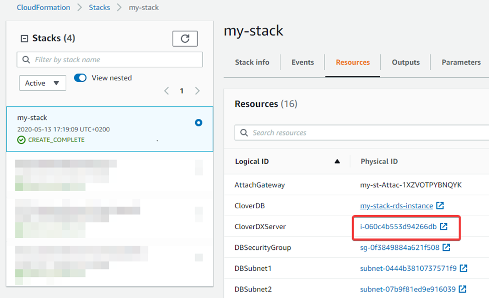Open the Active status filter dropdown
This screenshot has width=489, height=298.
tap(42, 83)
